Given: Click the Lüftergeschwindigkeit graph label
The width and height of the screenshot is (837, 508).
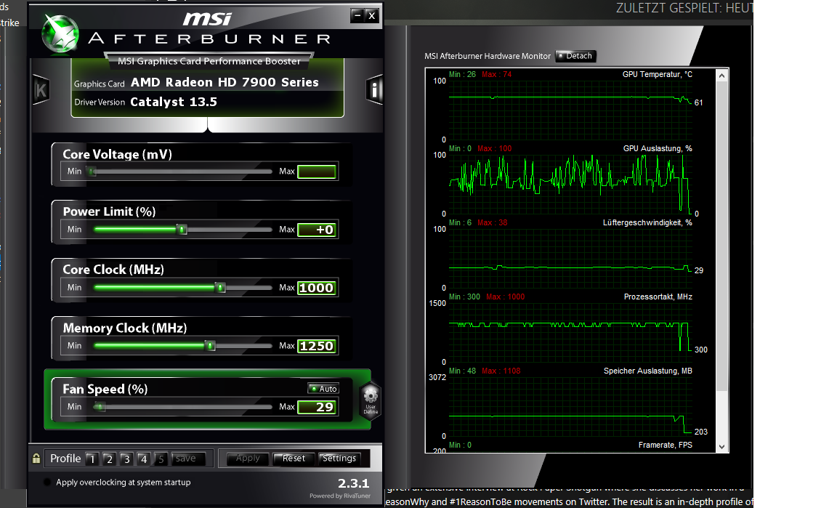Looking at the screenshot, I should point(647,223).
